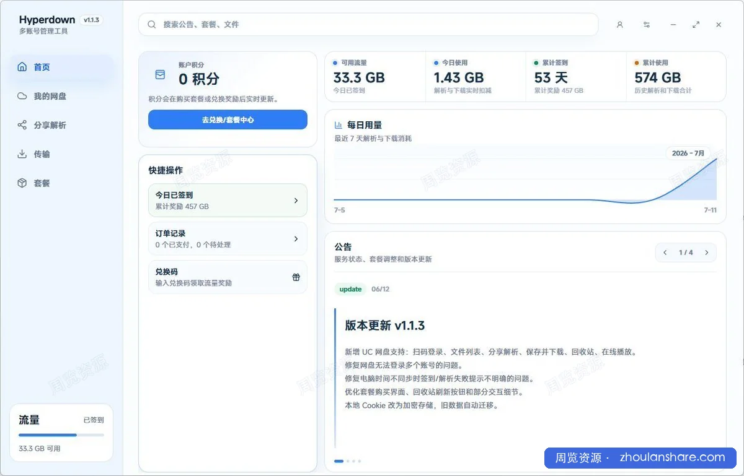Viewport: 744px width, 476px height.
Task: Click the 已签到 status in 流量 card
Action: (94, 420)
